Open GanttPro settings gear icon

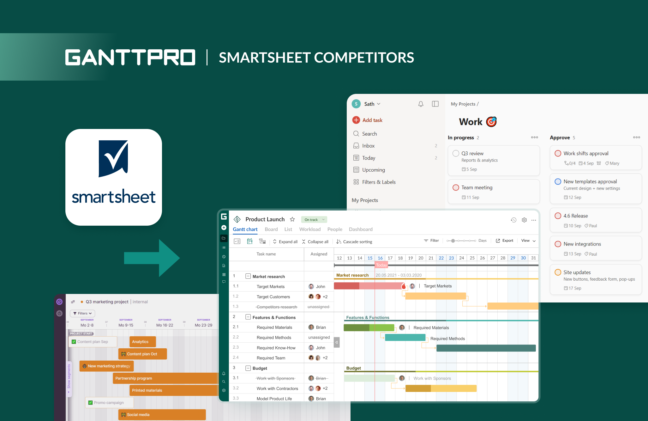pos(524,220)
